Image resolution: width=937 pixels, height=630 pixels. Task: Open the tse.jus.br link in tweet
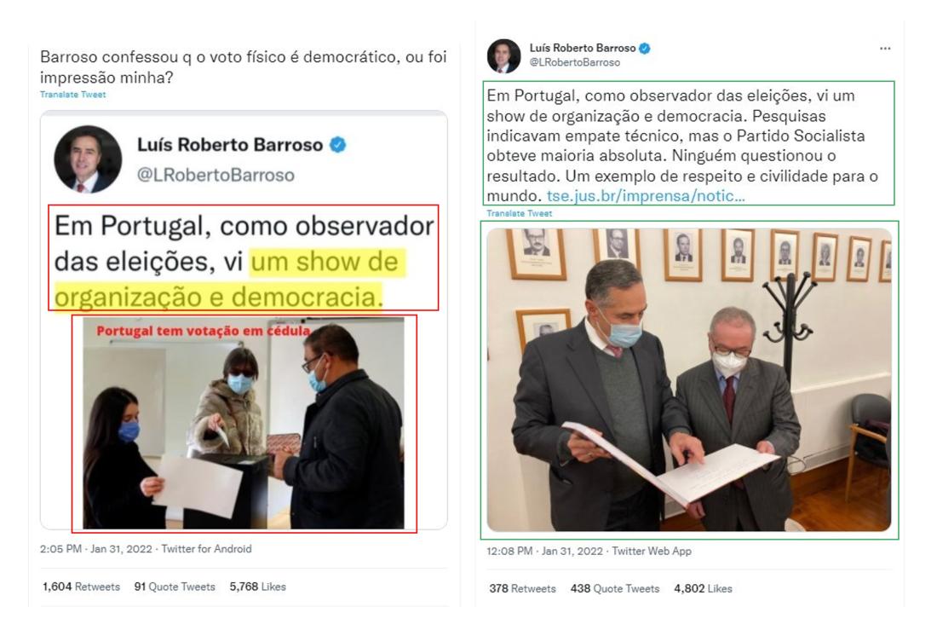coord(646,195)
